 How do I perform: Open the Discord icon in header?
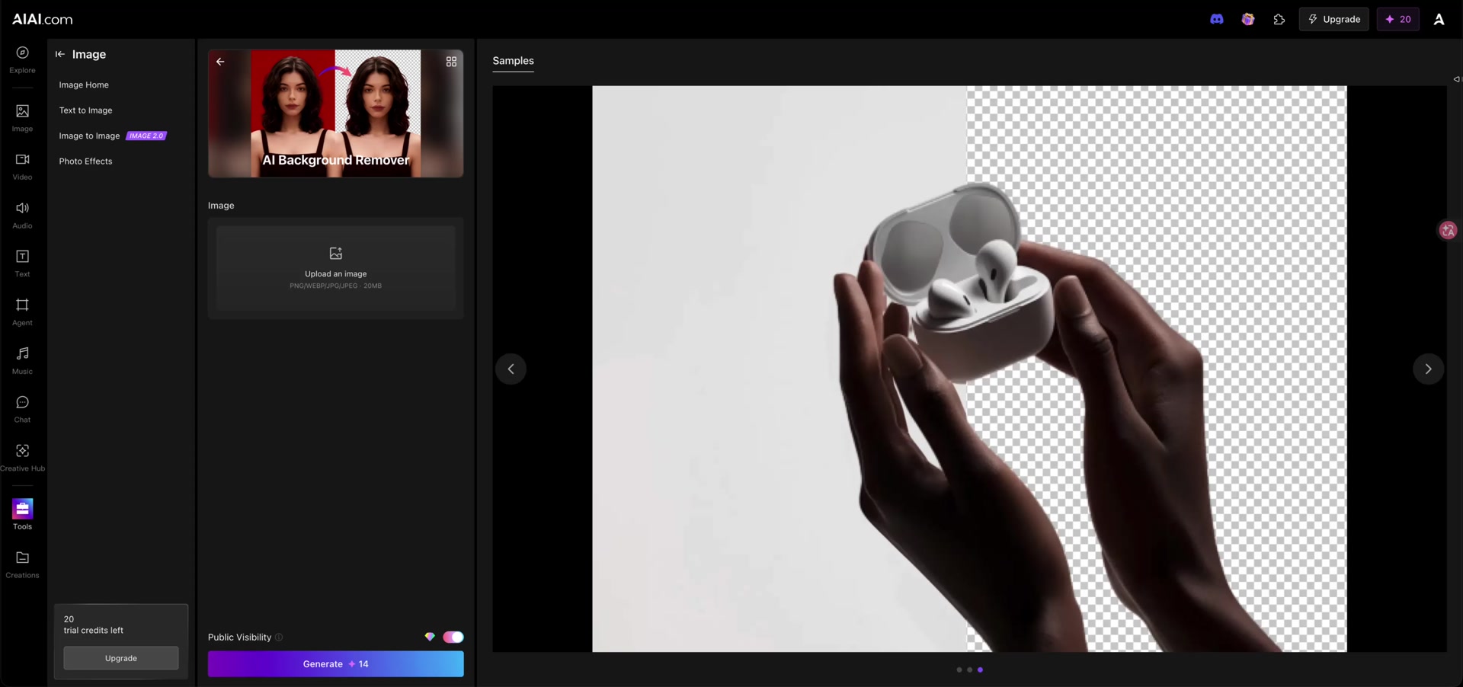click(1217, 19)
